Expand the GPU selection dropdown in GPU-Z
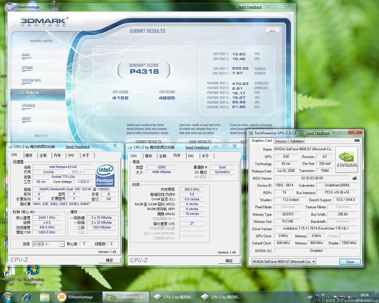Viewport: 379px width, 303px height. click(x=314, y=262)
